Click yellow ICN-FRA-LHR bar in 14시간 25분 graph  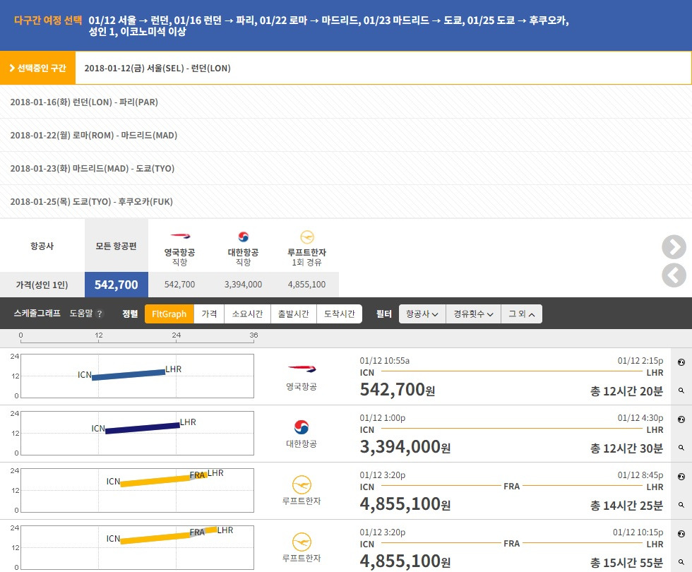click(x=163, y=479)
